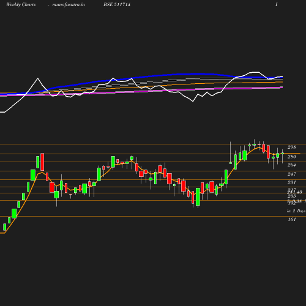Click the 'in 2 Days' text
Viewport: 306px width, 306px height.
[x=296, y=211]
